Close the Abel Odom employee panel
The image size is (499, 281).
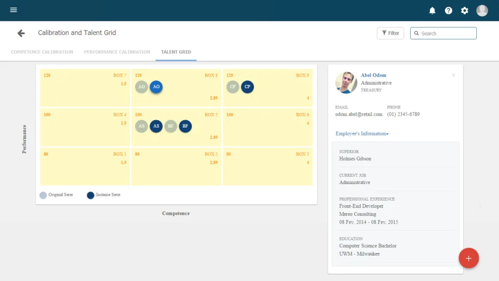tap(453, 75)
